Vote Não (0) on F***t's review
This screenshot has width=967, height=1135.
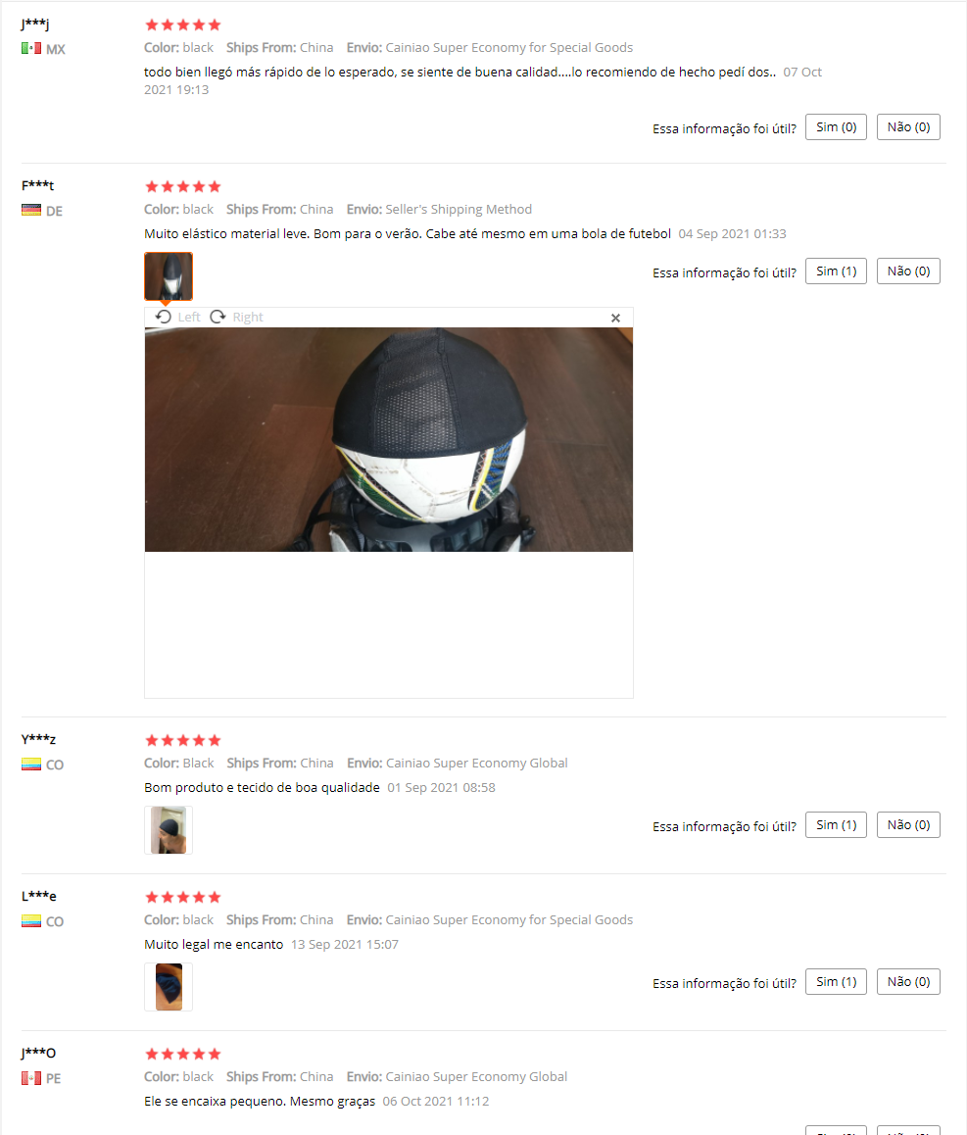[x=908, y=271]
